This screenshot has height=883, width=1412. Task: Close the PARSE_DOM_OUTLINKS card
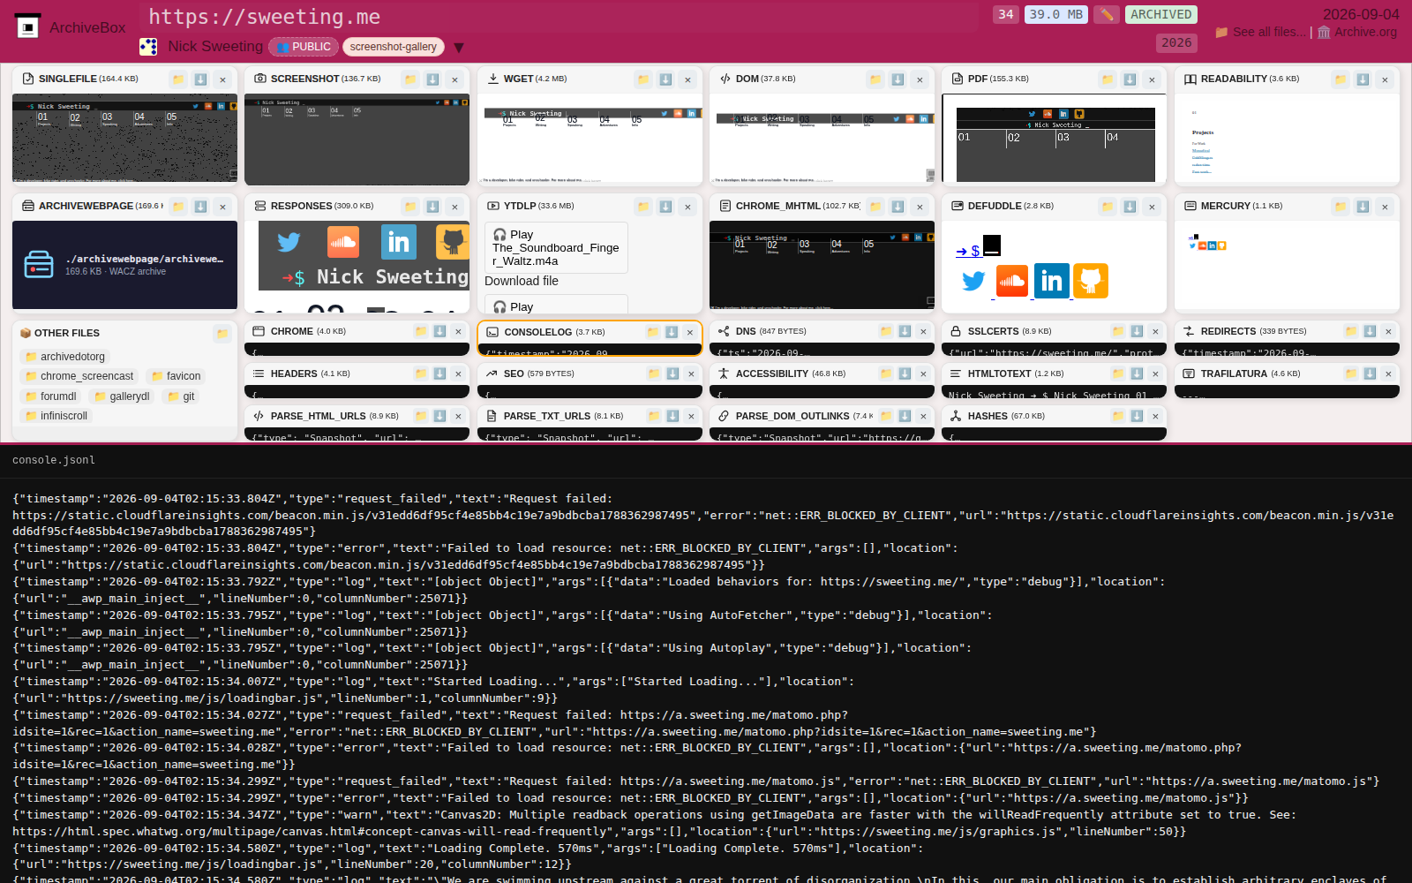923,416
